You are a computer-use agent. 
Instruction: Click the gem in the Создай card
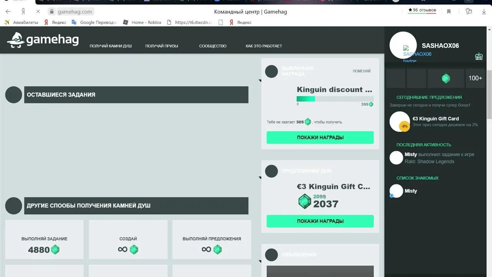point(134,250)
